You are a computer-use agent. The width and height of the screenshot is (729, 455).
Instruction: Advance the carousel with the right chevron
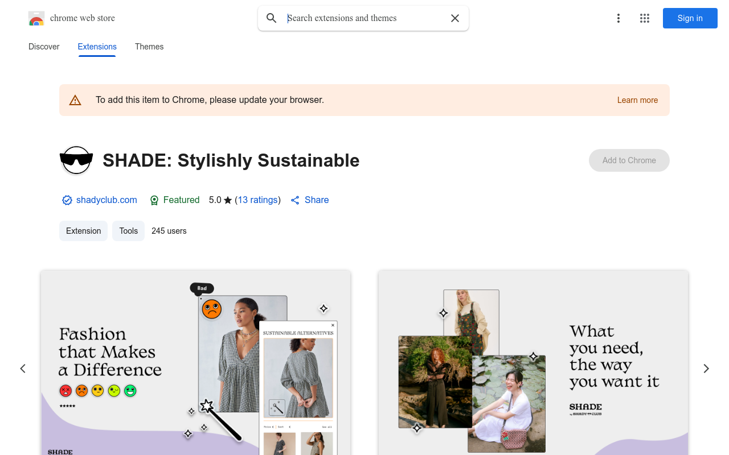(x=706, y=369)
